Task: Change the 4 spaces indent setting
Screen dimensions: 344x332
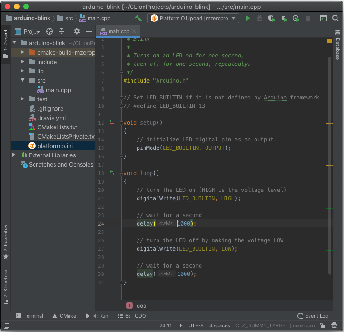Action: pyautogui.click(x=220, y=325)
